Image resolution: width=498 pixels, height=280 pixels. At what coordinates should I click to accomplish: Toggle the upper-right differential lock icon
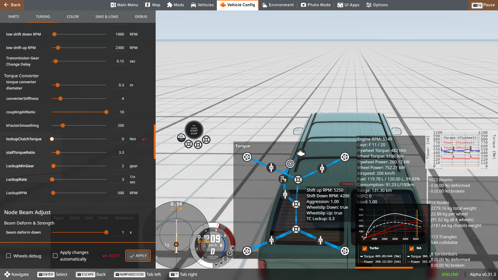pyautogui.click(x=206, y=140)
